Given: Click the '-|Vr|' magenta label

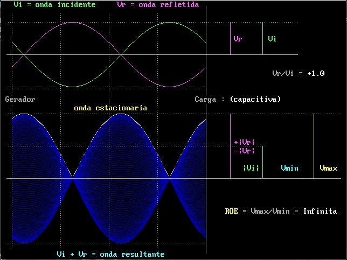Looking at the screenshot, I should point(244,151).
